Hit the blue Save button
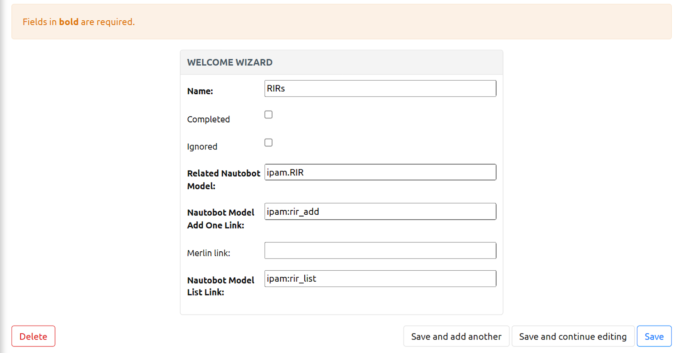 [x=654, y=336]
